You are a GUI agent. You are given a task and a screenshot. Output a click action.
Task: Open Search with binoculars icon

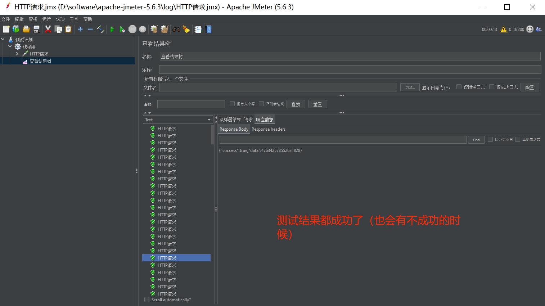pyautogui.click(x=176, y=29)
